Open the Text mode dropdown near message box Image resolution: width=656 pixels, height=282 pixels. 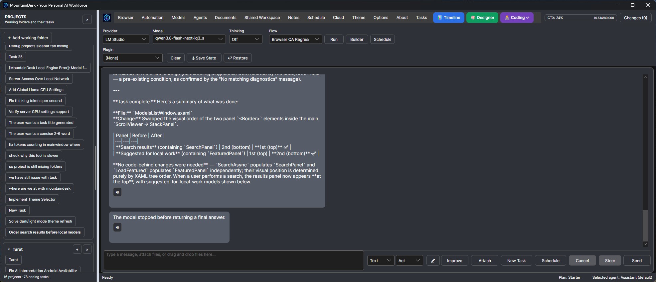point(381,261)
